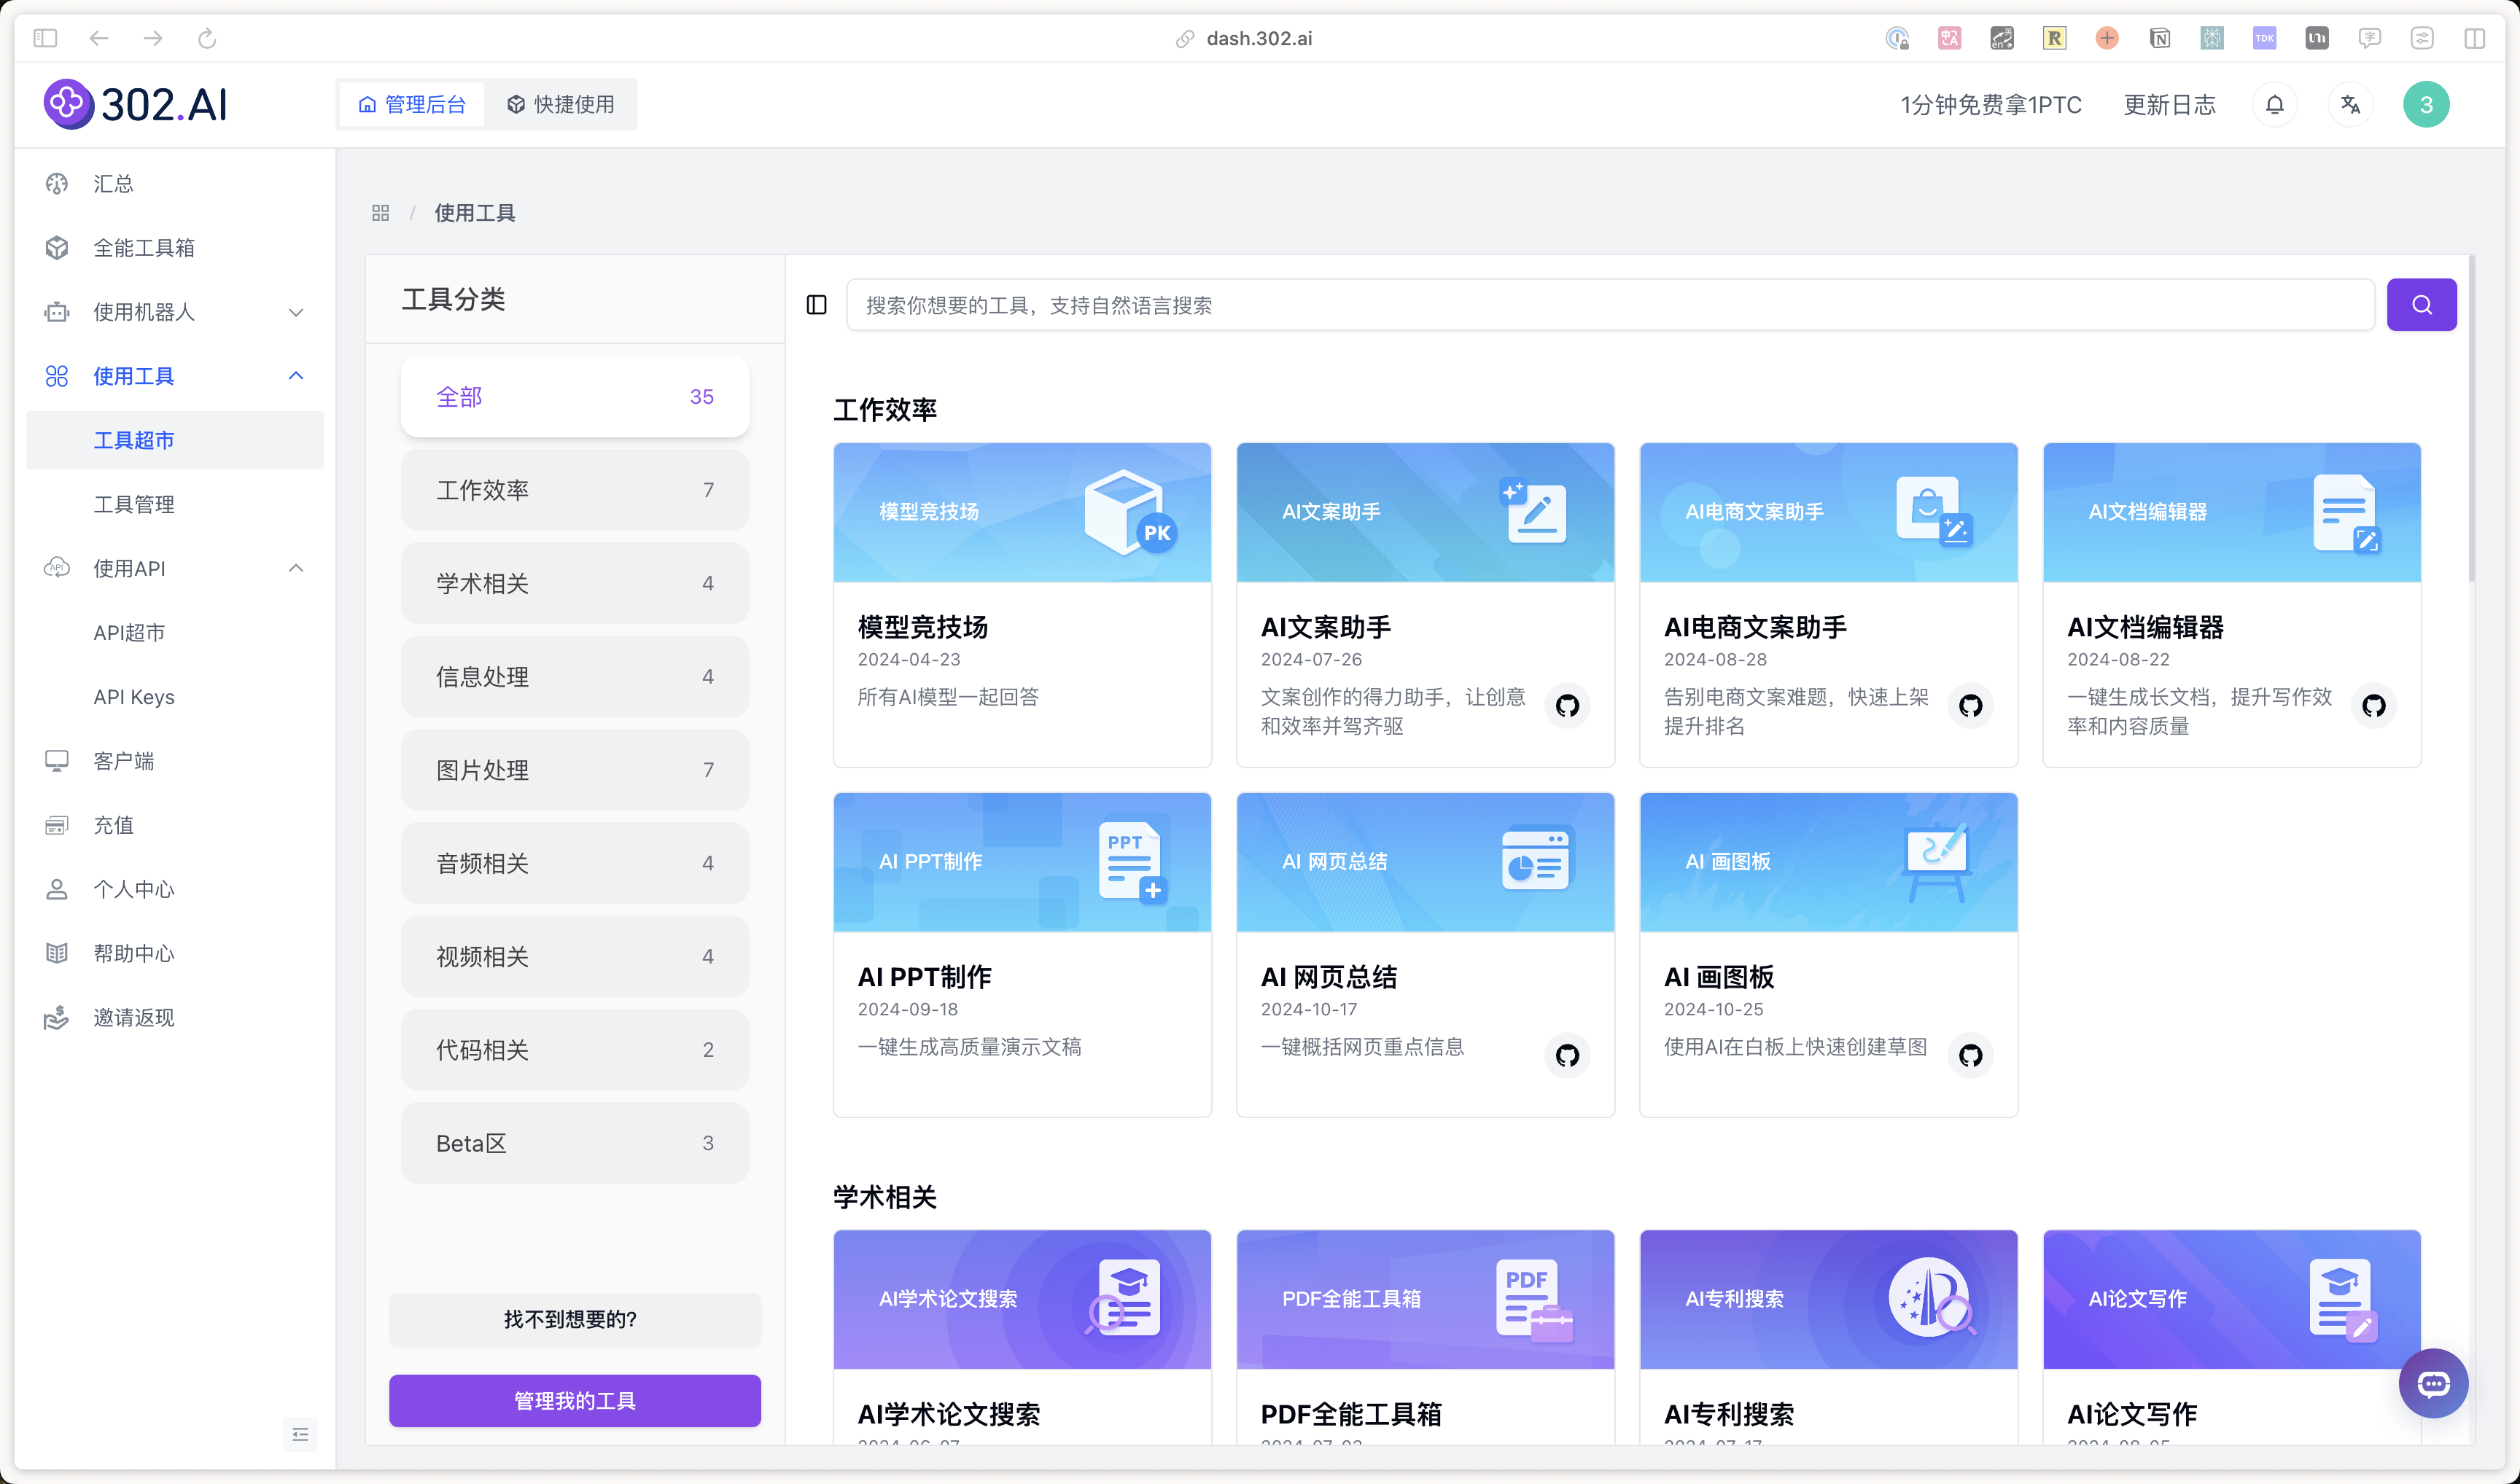The height and width of the screenshot is (1484, 2520).
Task: Open the PDF全能工具箱 card
Action: click(1425, 1337)
